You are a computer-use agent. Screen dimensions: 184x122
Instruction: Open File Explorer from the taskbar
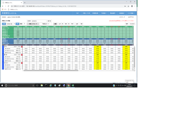pyautogui.click(x=42, y=86)
